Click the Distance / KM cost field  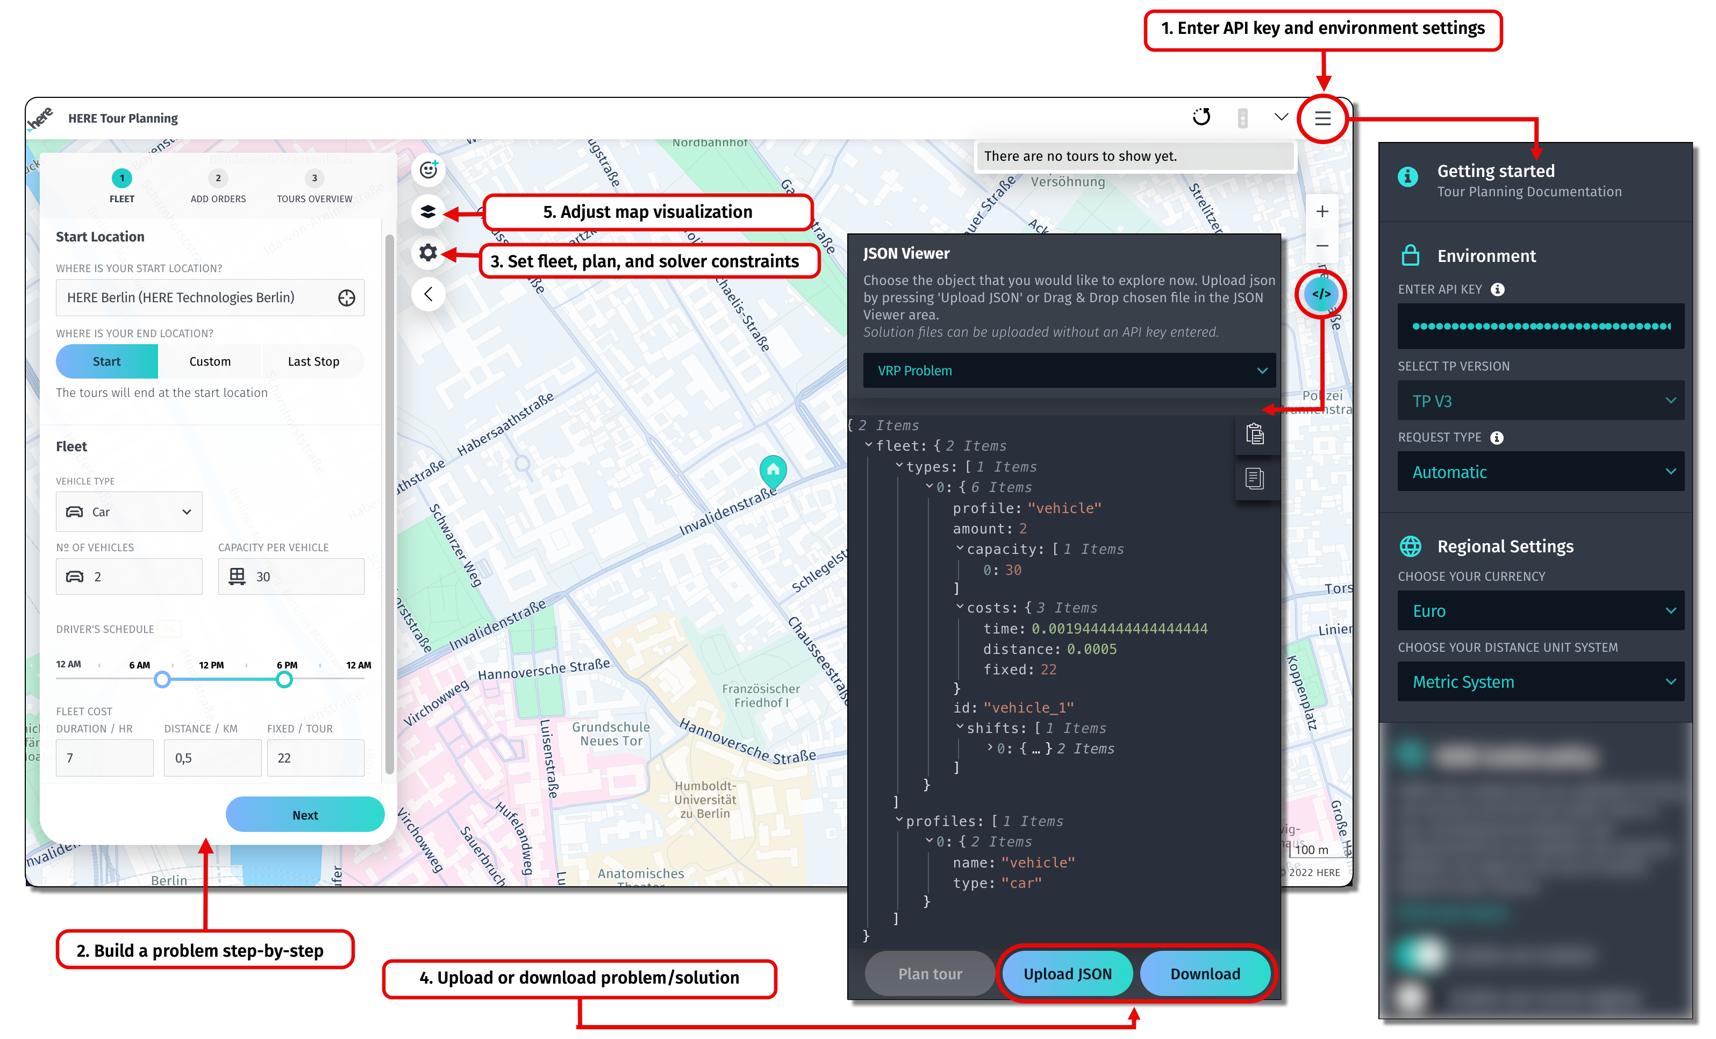pyautogui.click(x=212, y=758)
